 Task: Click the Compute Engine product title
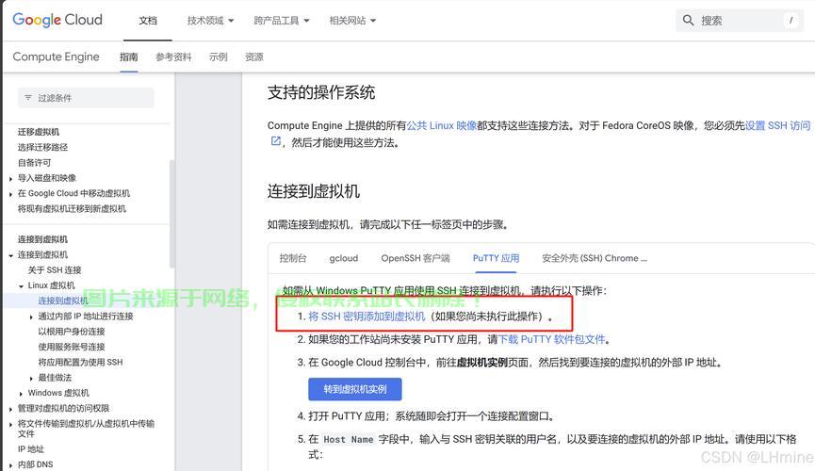click(x=57, y=57)
